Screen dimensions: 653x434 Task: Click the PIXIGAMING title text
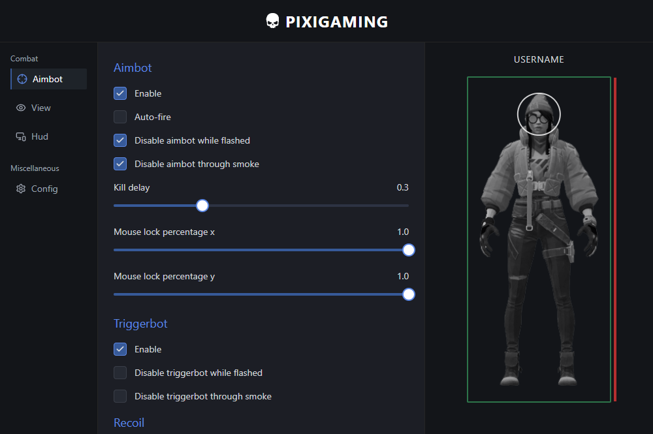click(336, 22)
